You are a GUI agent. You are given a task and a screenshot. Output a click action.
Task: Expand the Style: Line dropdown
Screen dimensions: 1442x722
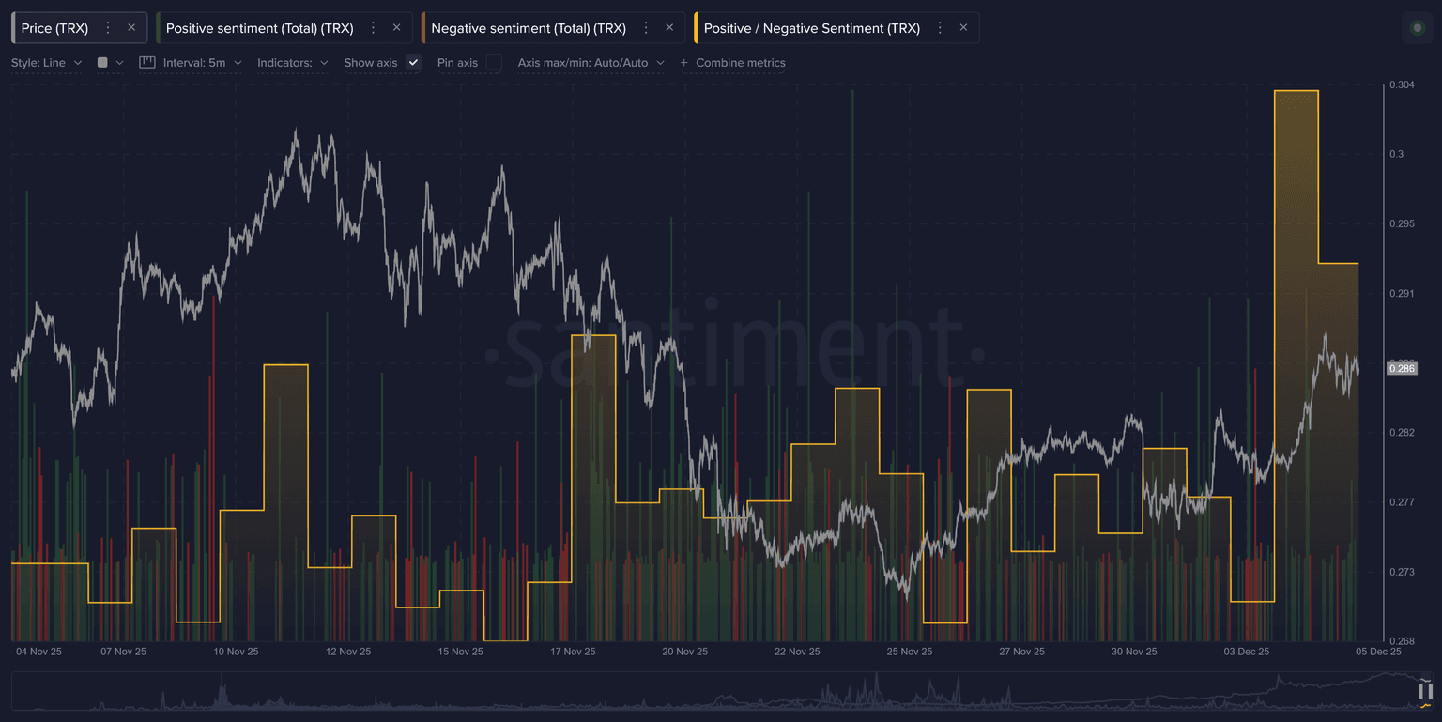coord(46,63)
